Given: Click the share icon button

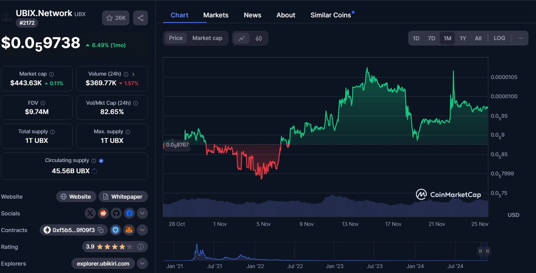Looking at the screenshot, I should (x=140, y=18).
